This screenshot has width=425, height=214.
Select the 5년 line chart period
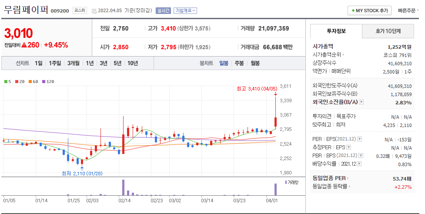point(117,63)
